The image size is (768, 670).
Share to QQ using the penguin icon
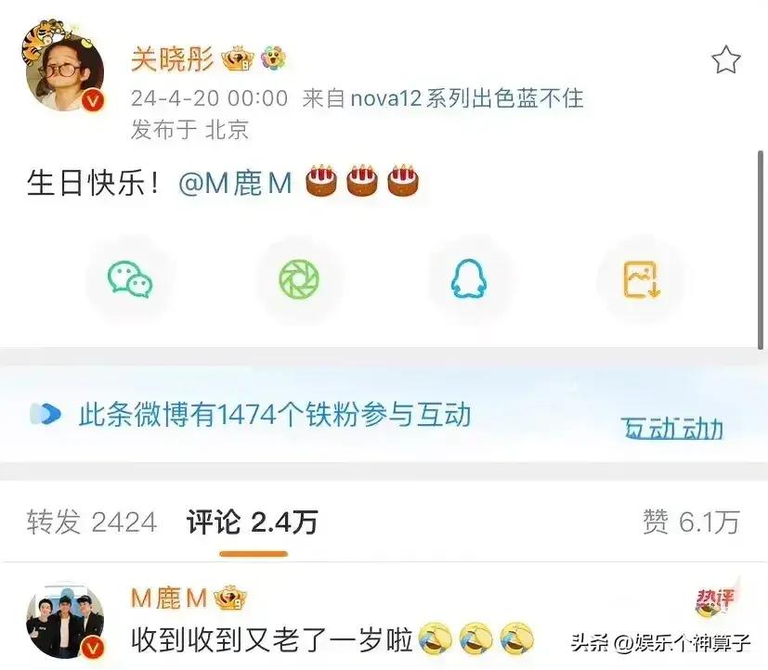click(468, 278)
